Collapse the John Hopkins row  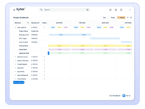pyautogui.click(x=15, y=27)
